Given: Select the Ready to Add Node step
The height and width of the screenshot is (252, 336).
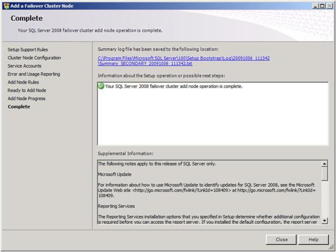Looking at the screenshot, I should coord(26,90).
